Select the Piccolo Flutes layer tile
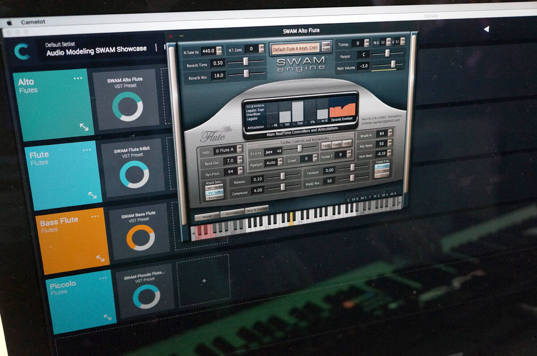This screenshot has width=537, height=356. [81, 302]
